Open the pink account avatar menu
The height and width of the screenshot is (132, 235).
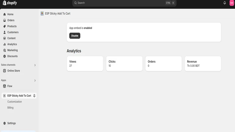point(232,3)
